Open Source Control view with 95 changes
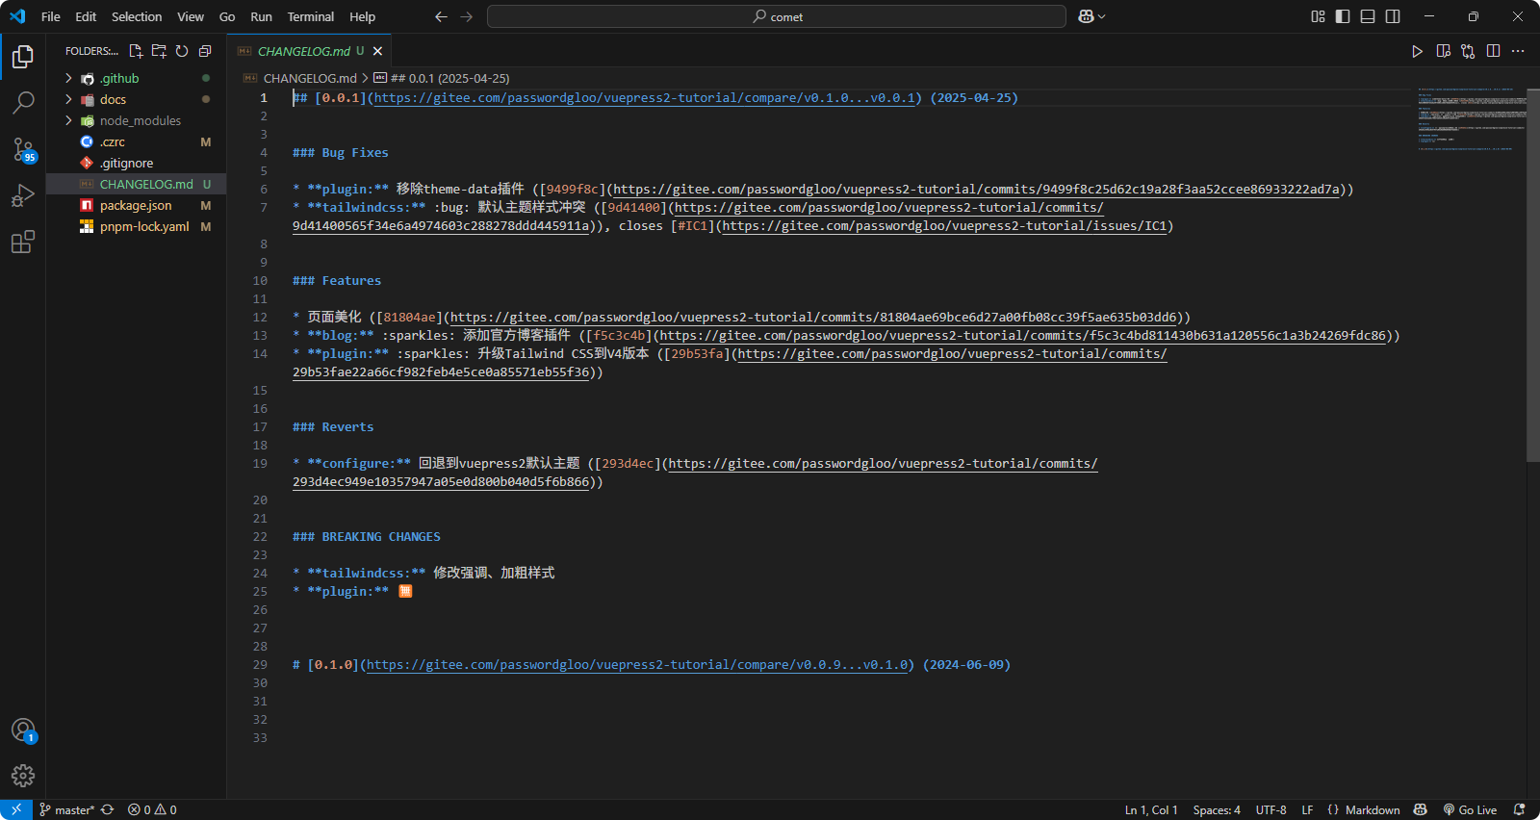The width and height of the screenshot is (1540, 820). coord(23,149)
